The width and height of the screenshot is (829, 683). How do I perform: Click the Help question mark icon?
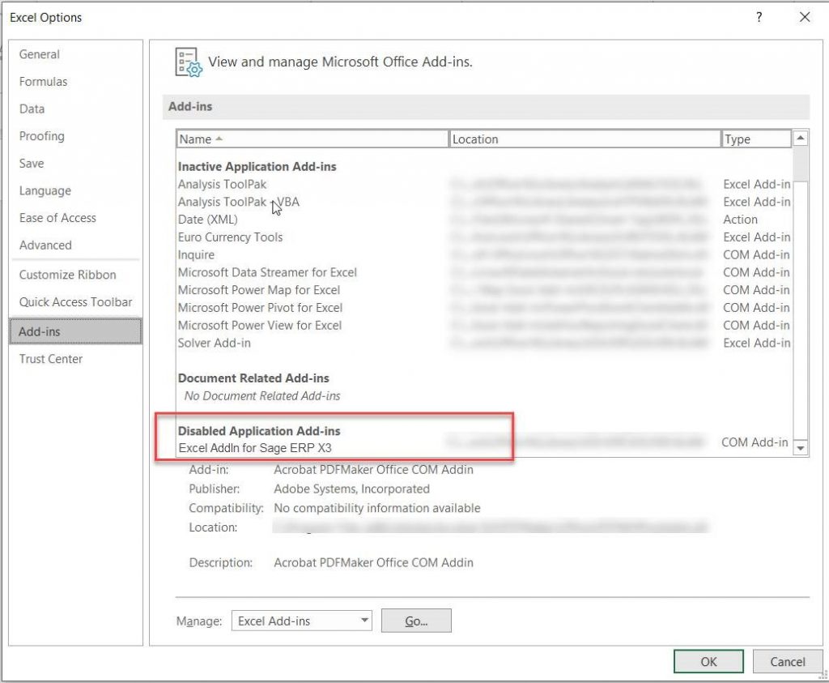pos(759,17)
